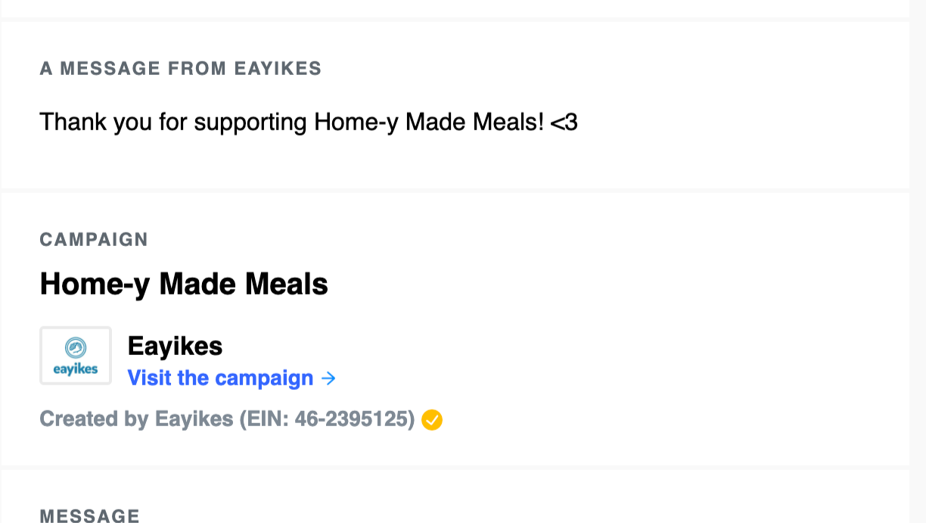Click the MESSAGE section label at the bottom
The height and width of the screenshot is (523, 926).
coord(89,516)
